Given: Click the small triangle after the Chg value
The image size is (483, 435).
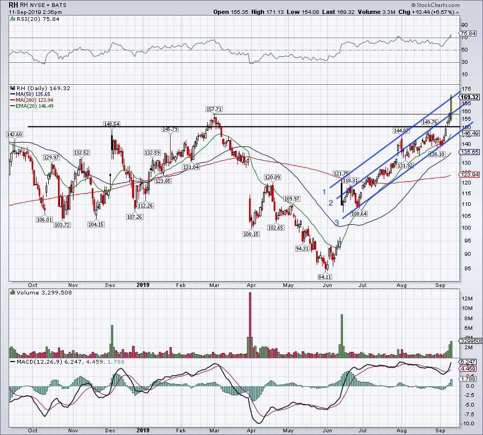Looking at the screenshot, I should (x=457, y=12).
